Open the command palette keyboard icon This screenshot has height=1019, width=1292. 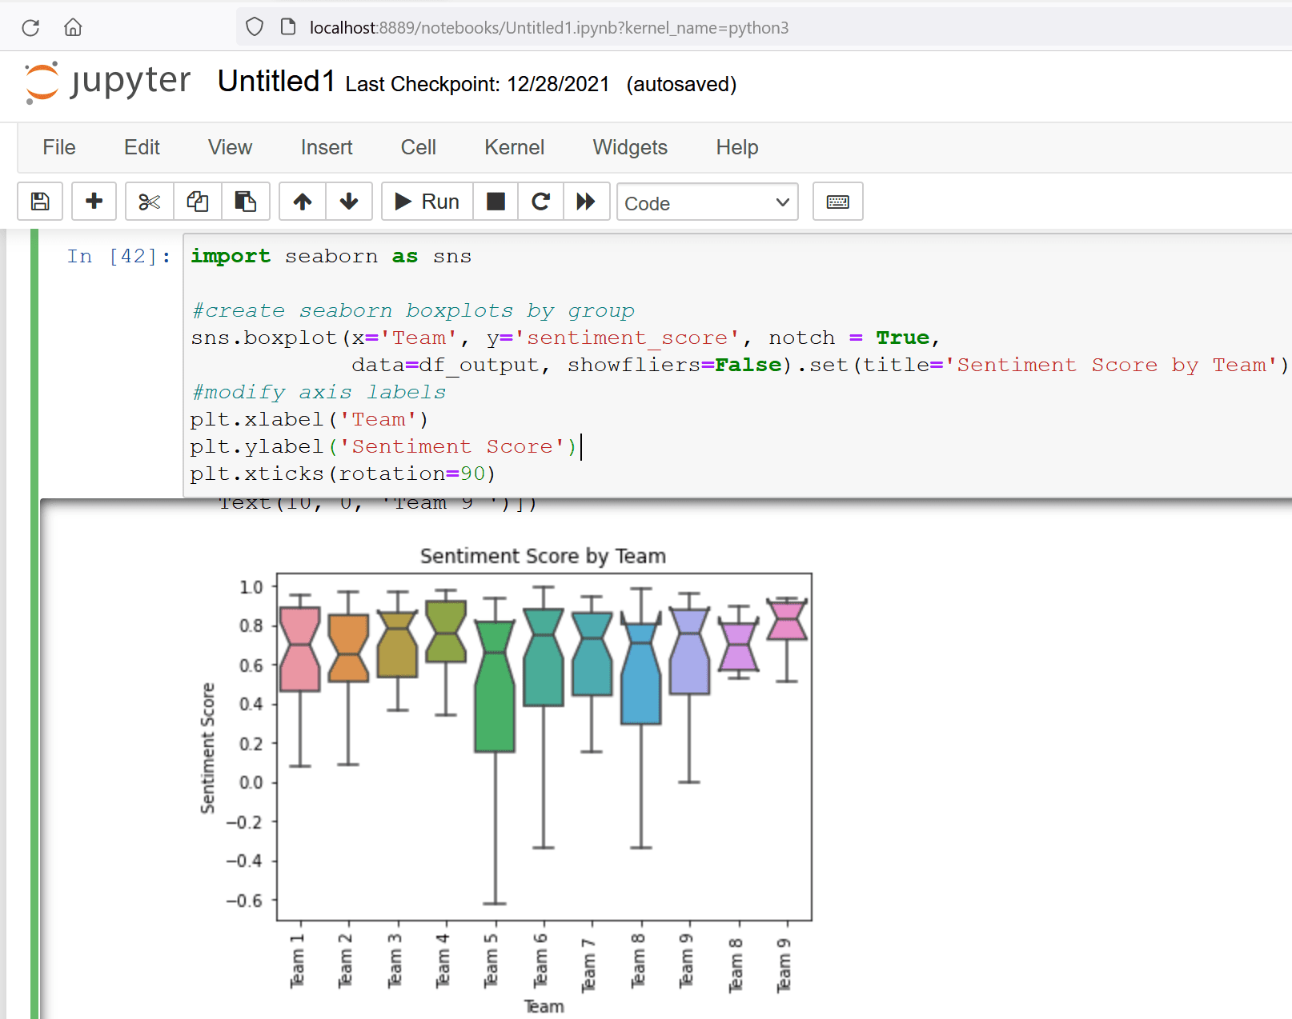click(x=837, y=202)
